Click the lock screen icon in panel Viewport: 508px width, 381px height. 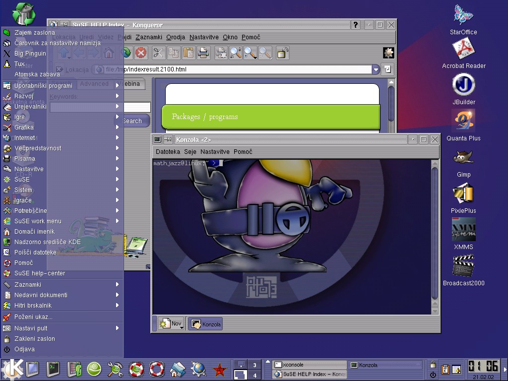point(433,365)
